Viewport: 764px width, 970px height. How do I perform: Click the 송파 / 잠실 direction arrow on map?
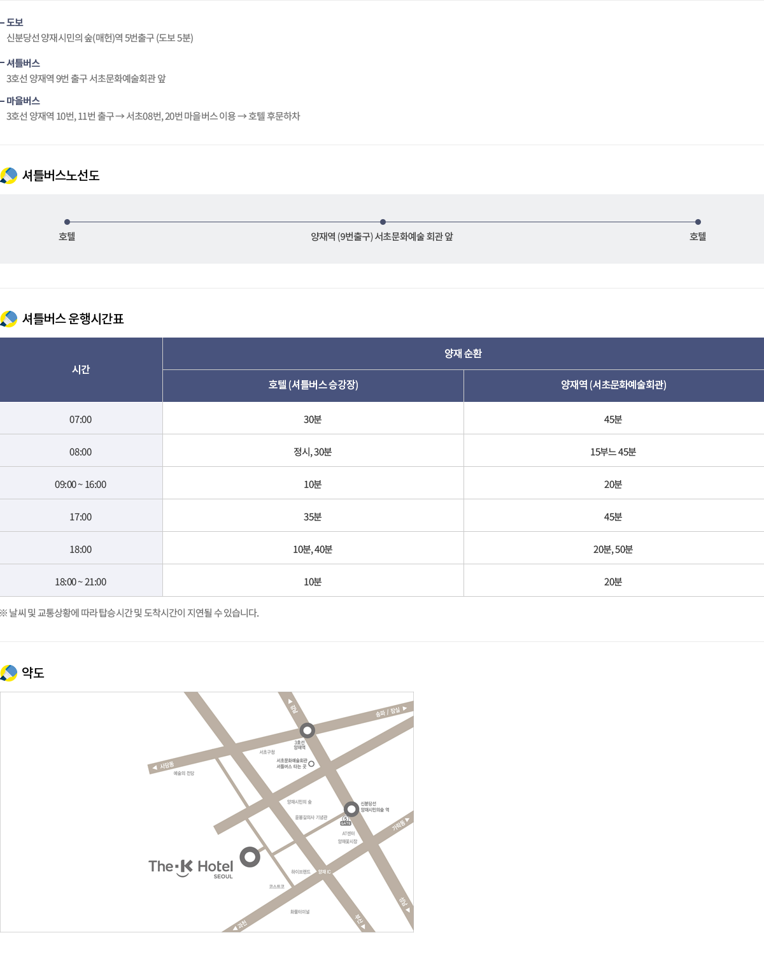click(x=404, y=708)
